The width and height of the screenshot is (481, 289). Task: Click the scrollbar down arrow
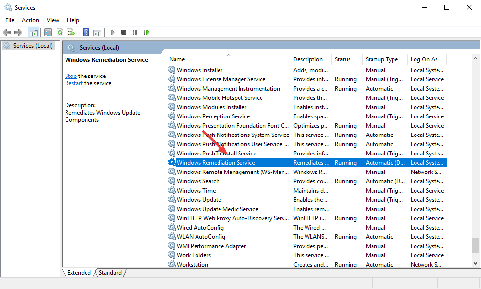click(x=475, y=263)
